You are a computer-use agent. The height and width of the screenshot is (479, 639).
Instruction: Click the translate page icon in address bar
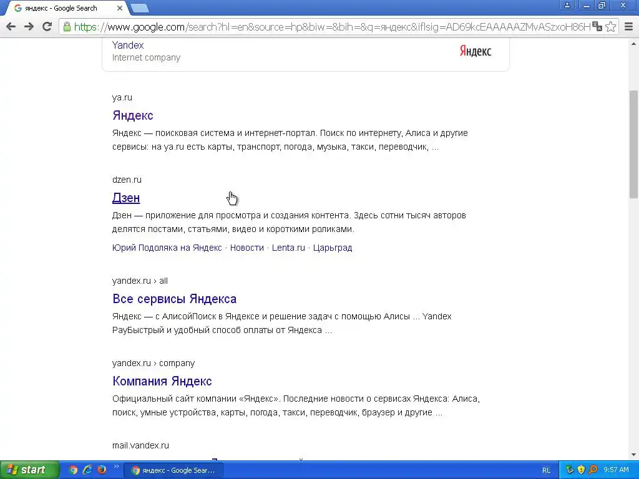[597, 27]
